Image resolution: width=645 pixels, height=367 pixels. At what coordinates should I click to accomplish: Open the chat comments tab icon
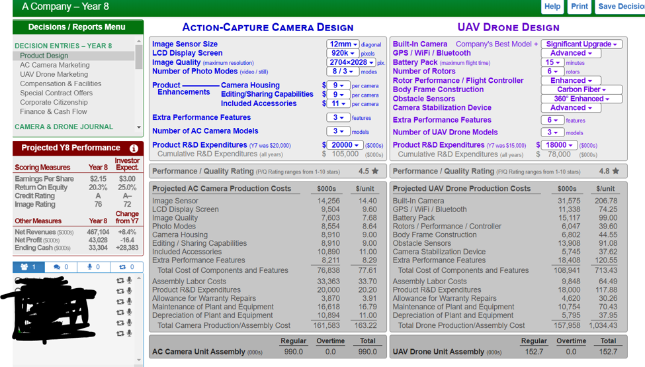(61, 267)
